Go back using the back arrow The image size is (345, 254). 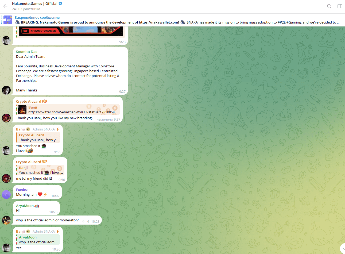click(5, 6)
